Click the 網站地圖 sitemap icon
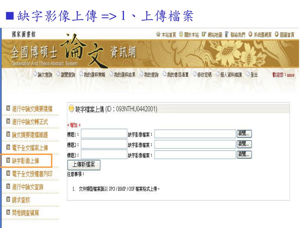This screenshot has width=305, height=228. tap(204, 34)
